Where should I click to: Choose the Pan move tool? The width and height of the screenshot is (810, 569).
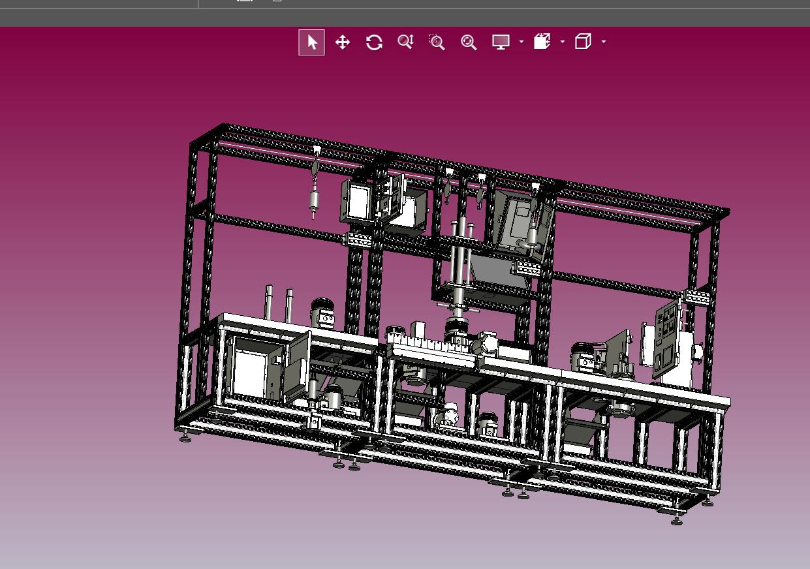pos(343,42)
